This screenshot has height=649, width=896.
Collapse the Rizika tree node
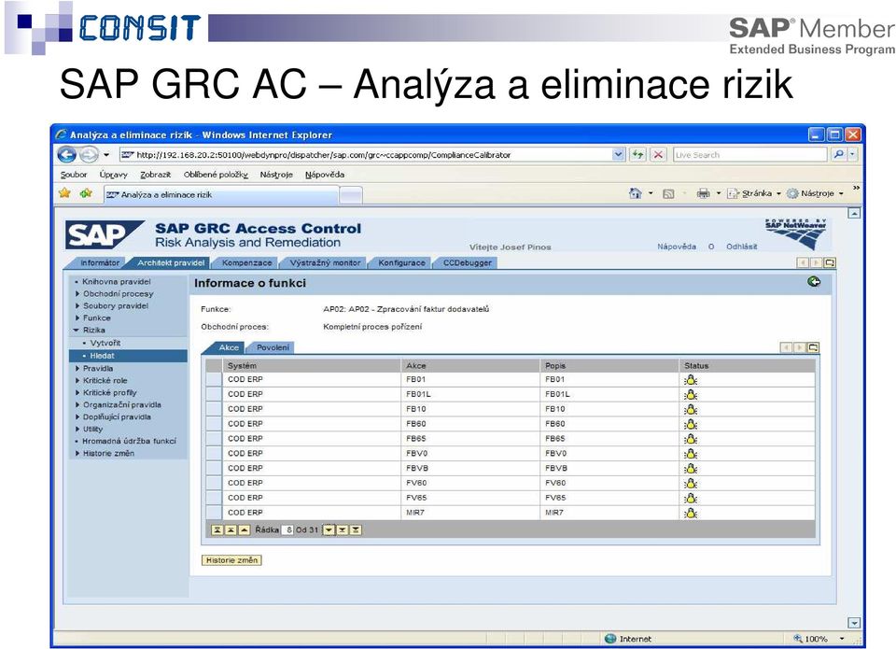77,330
